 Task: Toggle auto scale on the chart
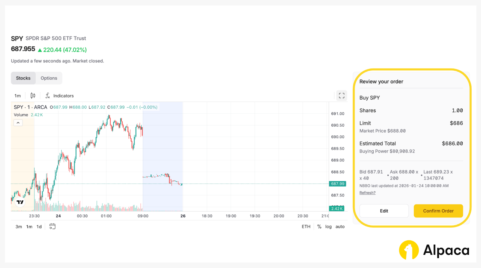(x=340, y=226)
